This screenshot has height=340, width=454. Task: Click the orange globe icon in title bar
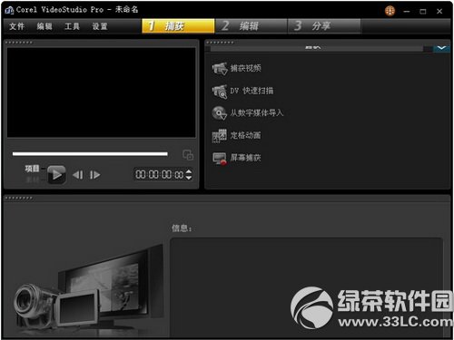pos(390,11)
